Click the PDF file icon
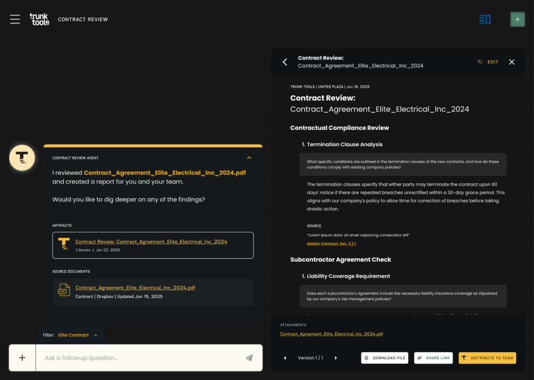 coord(64,291)
